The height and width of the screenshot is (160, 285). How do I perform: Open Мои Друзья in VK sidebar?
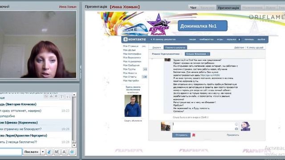pyautogui.click(x=129, y=50)
